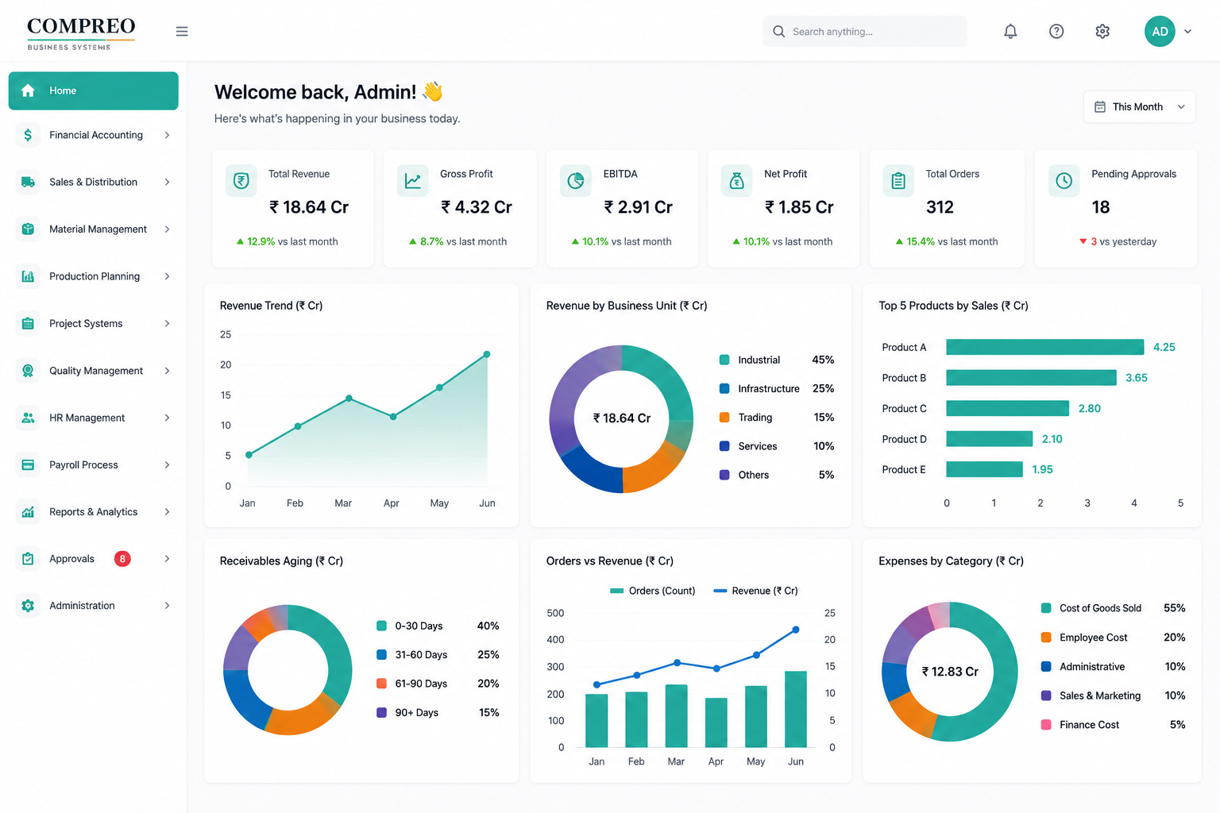Click the ₹ 18.64 Cr Total Revenue value

309,207
